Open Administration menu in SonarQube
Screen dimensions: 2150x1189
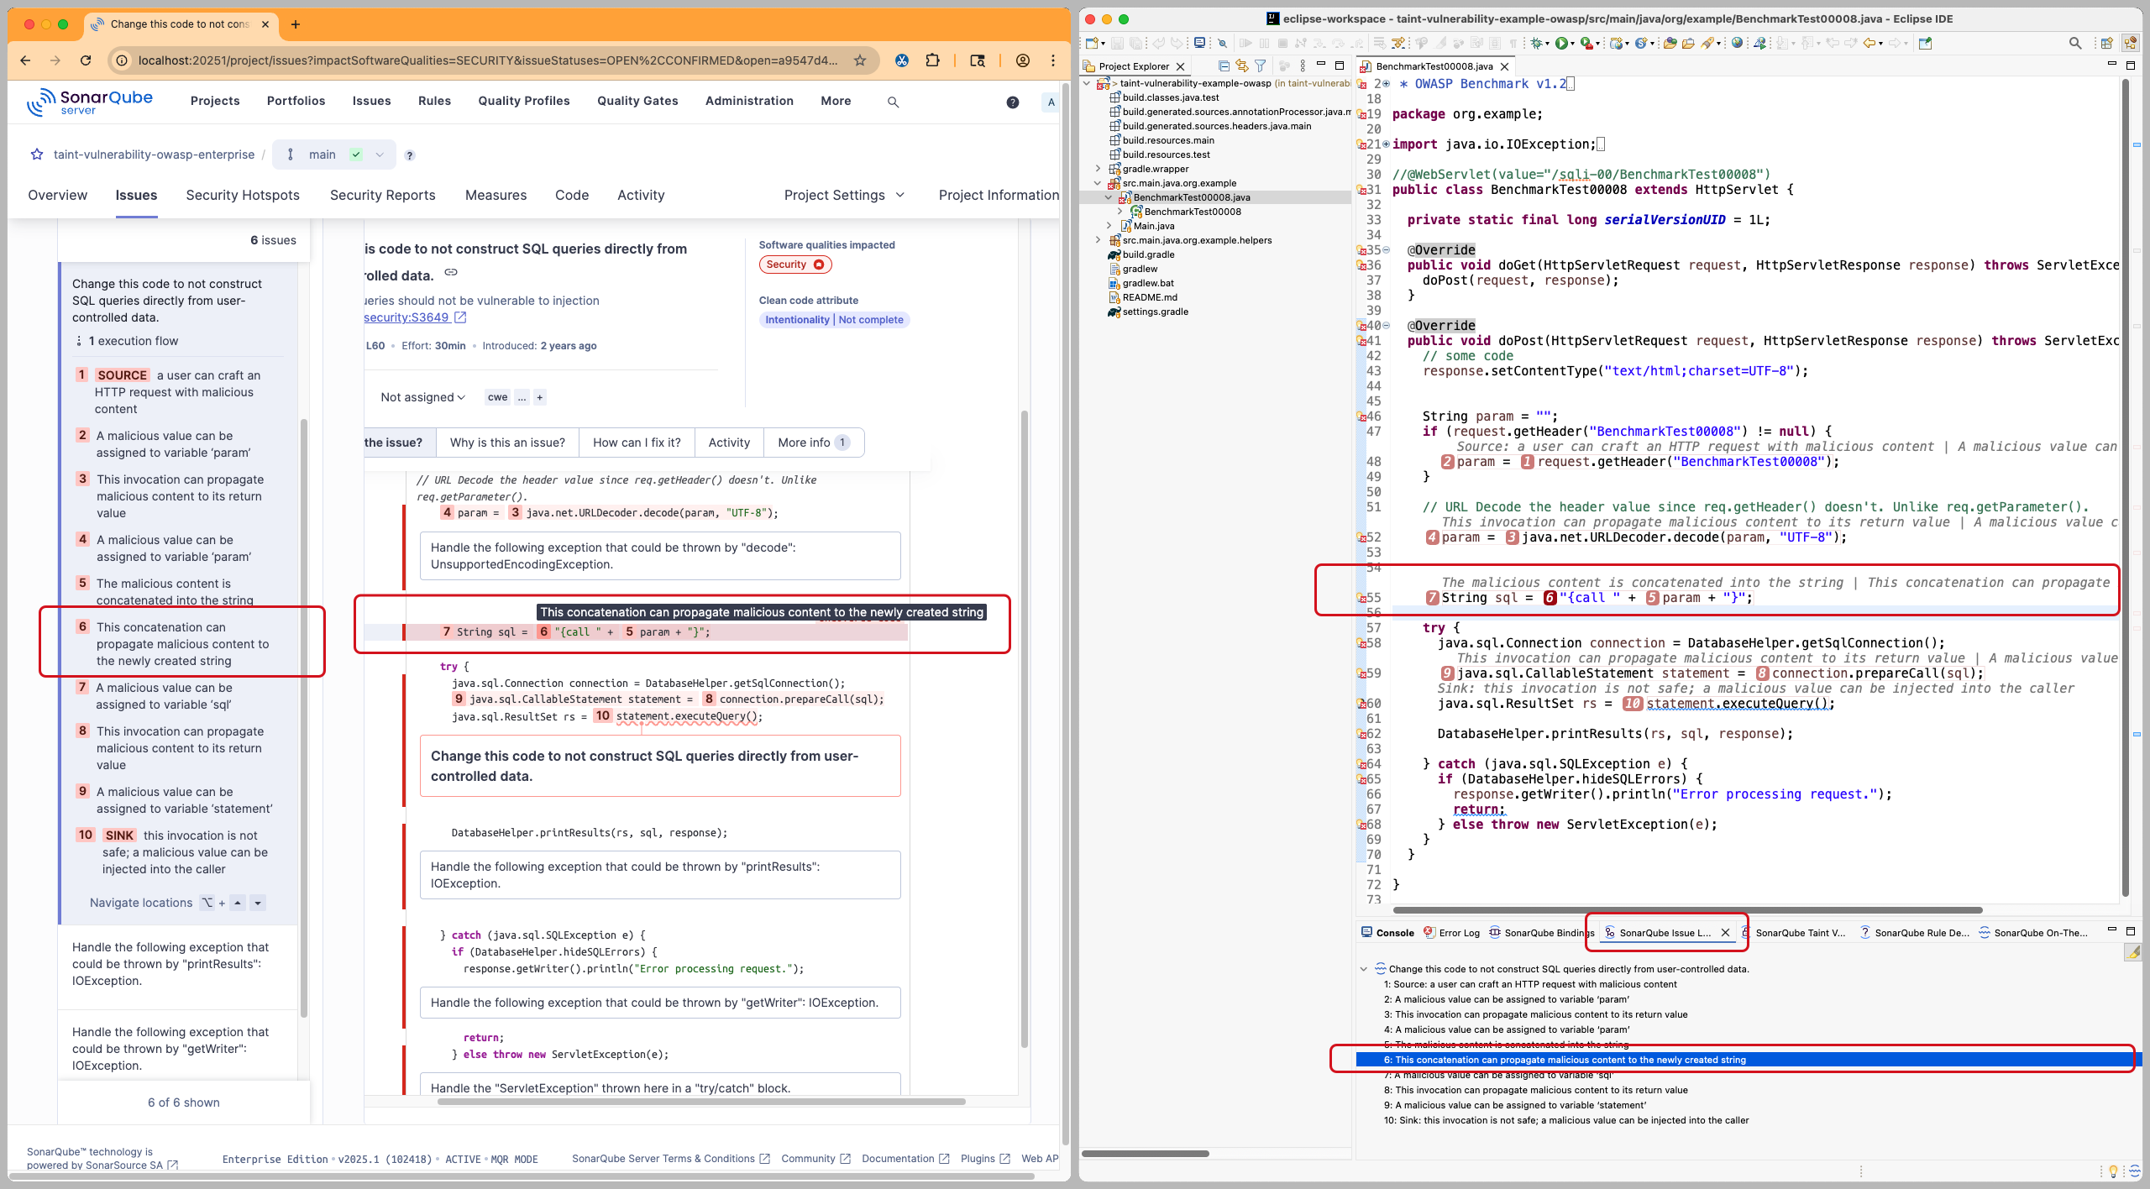[749, 101]
